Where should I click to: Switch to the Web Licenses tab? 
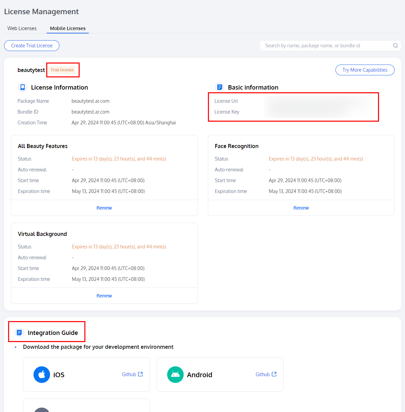(22, 28)
